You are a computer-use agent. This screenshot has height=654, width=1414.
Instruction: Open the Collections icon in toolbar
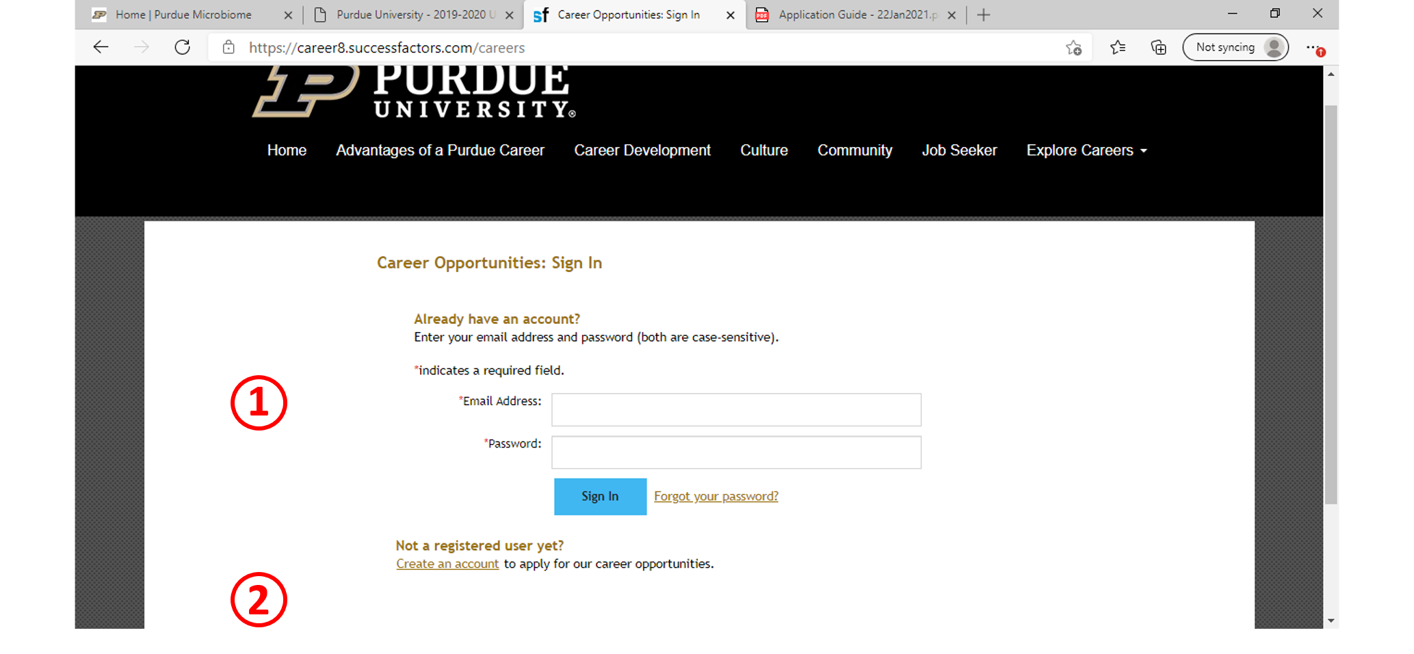pos(1158,47)
